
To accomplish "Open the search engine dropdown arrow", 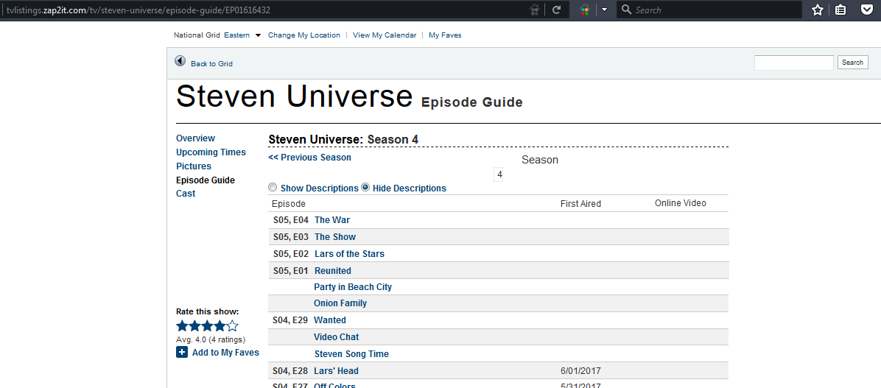I will pos(604,10).
